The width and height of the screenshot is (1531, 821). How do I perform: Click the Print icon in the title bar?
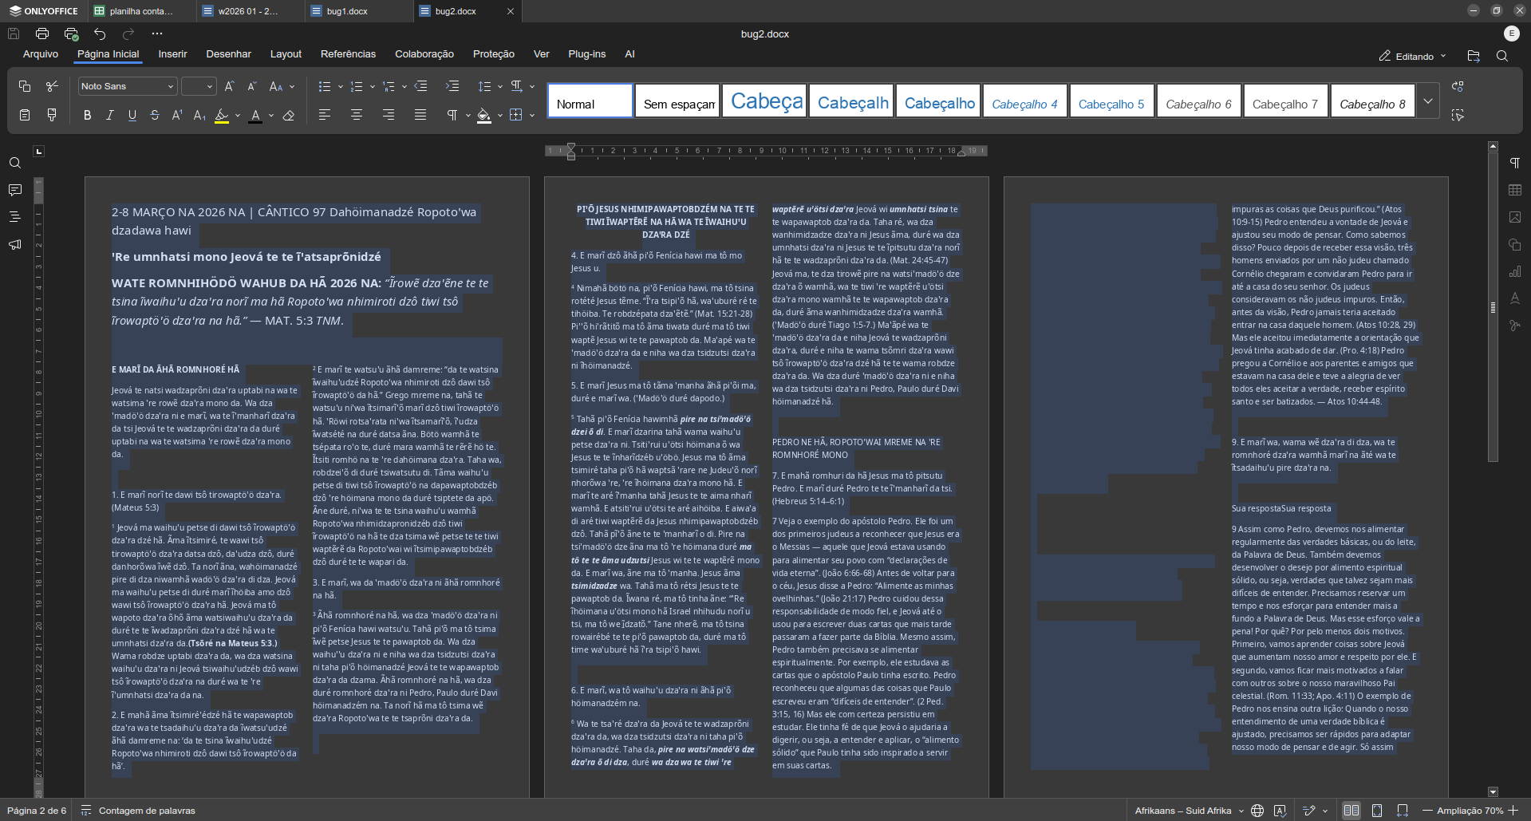click(42, 34)
